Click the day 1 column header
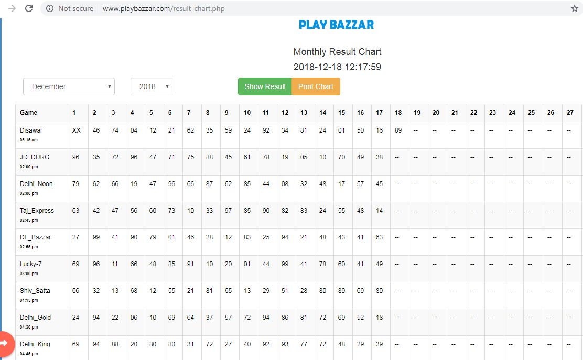583x360 pixels. [x=74, y=112]
